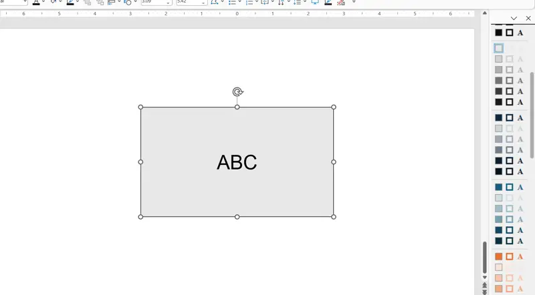This screenshot has width=535, height=295.
Task: Collapse the sidebar panel with chevron
Action: coord(514,19)
